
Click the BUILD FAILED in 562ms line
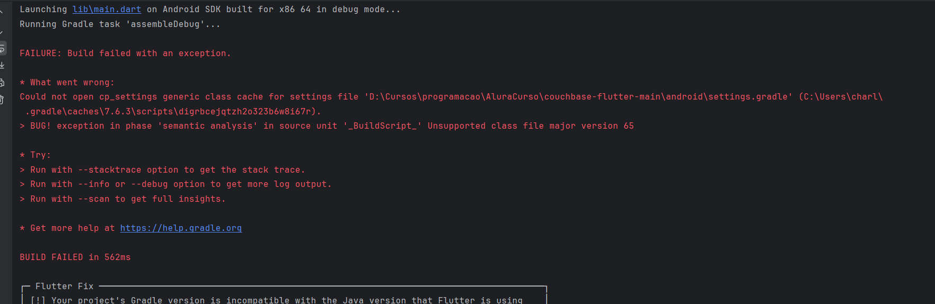click(75, 257)
